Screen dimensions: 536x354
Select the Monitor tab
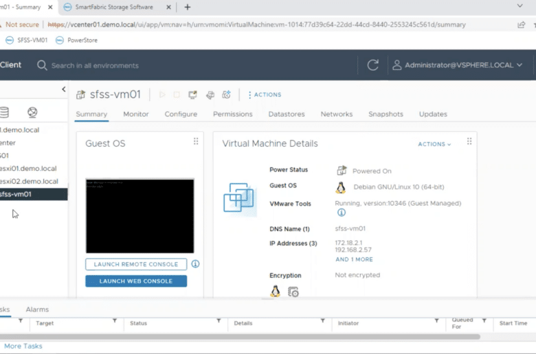(x=135, y=114)
